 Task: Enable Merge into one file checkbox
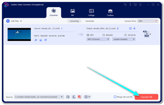click(x=115, y=97)
